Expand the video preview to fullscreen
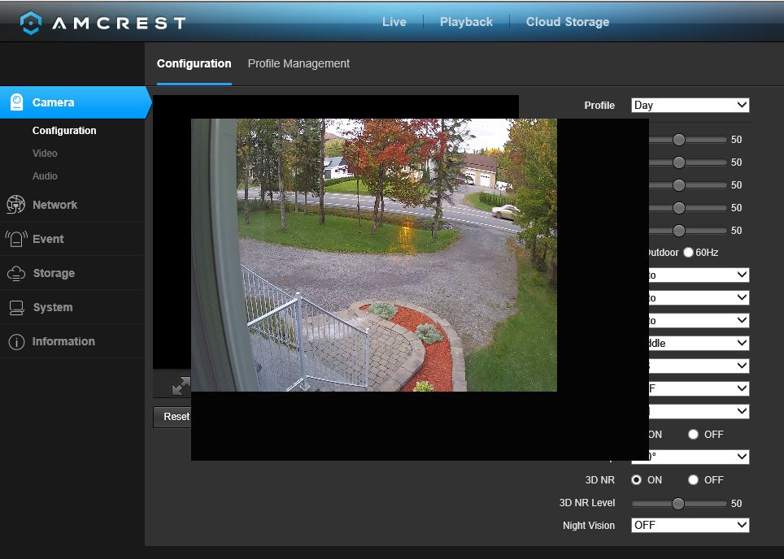 tap(181, 386)
